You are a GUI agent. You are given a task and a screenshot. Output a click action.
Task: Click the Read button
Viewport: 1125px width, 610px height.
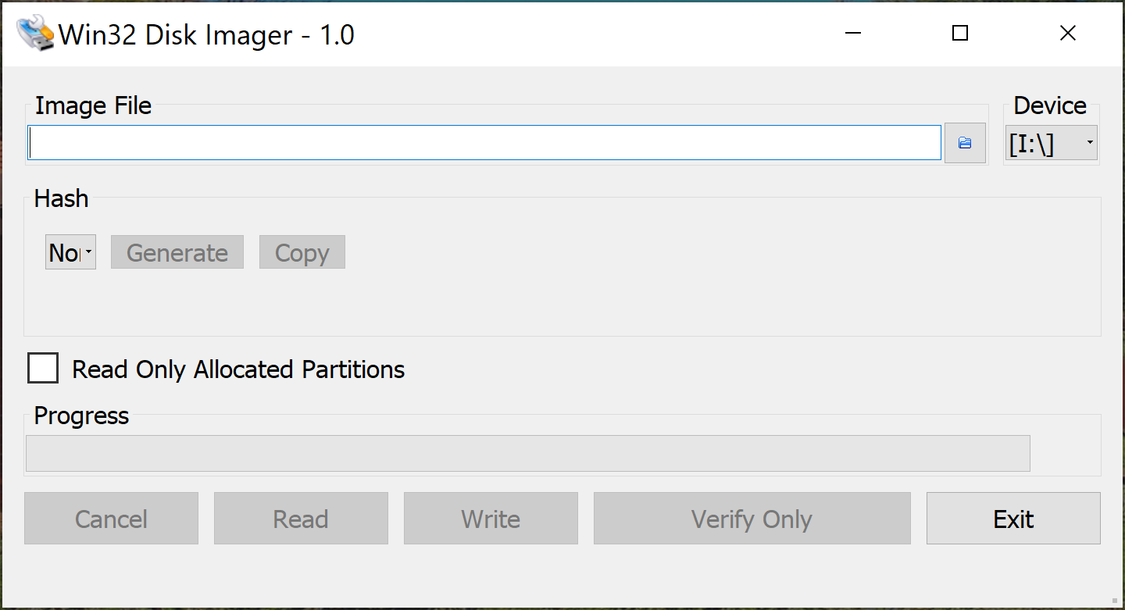301,519
